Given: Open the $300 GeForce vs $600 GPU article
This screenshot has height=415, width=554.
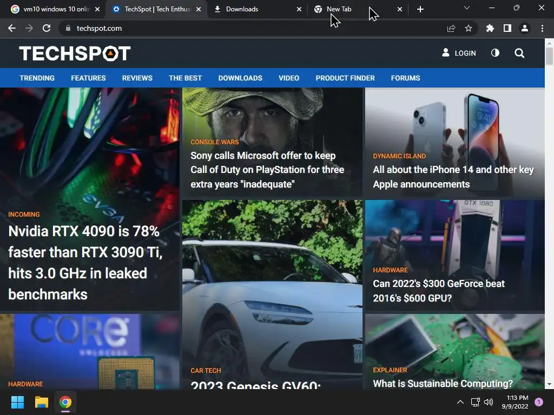Looking at the screenshot, I should coord(438,291).
